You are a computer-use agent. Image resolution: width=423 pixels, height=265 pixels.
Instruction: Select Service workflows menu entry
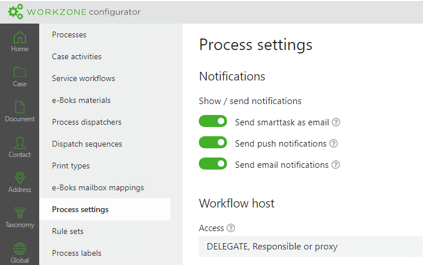click(x=84, y=78)
